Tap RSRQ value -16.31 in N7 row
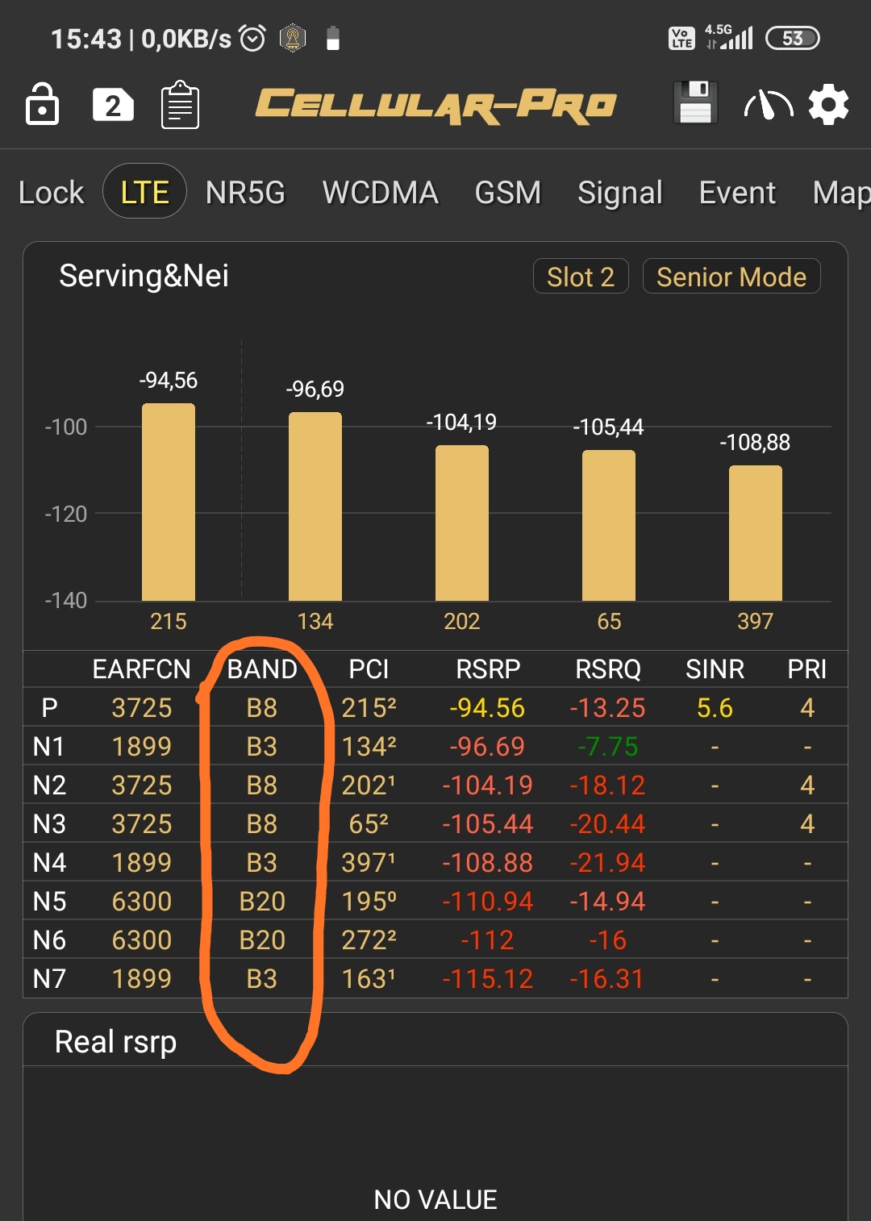This screenshot has height=1221, width=871. point(608,979)
